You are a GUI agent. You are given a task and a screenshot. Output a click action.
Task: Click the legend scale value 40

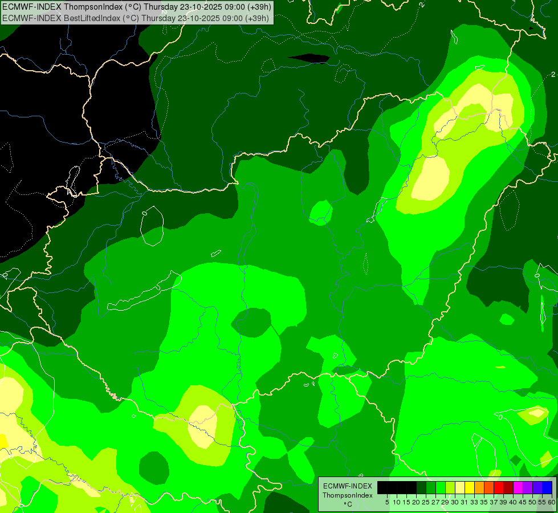point(513,502)
